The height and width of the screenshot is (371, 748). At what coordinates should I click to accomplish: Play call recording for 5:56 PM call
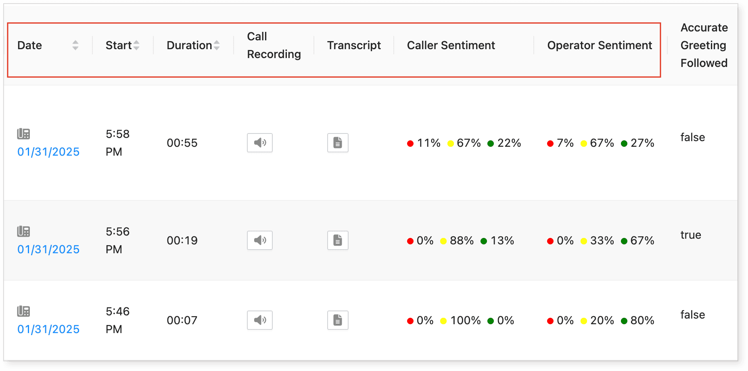pyautogui.click(x=259, y=240)
